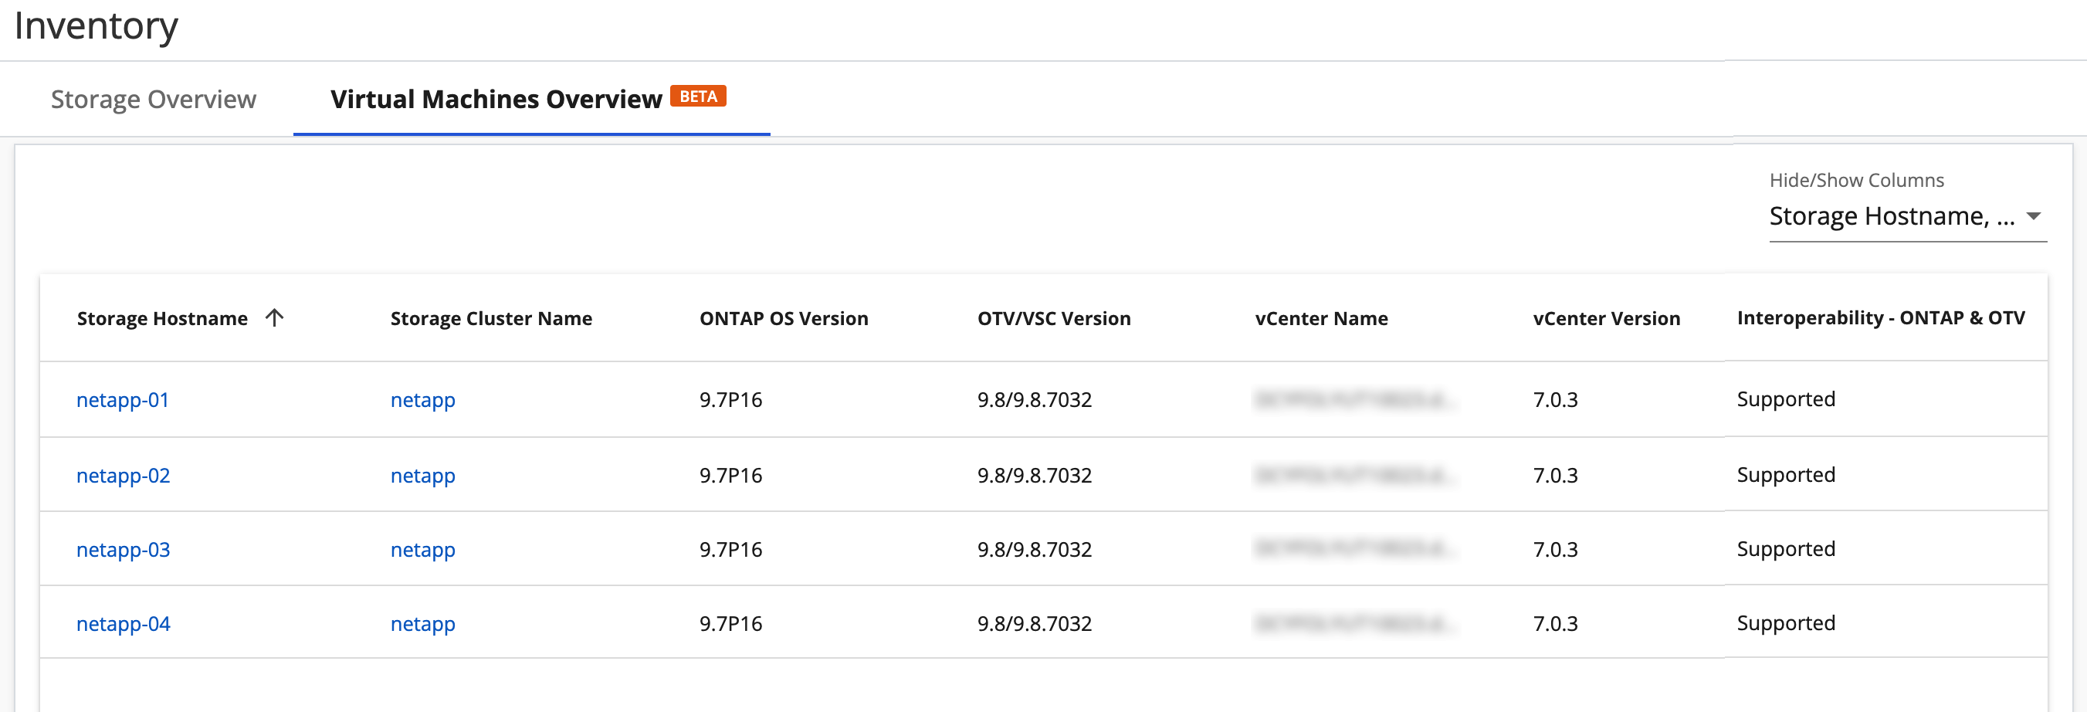
Task: Open the netapp-04 storage host details
Action: click(x=122, y=624)
